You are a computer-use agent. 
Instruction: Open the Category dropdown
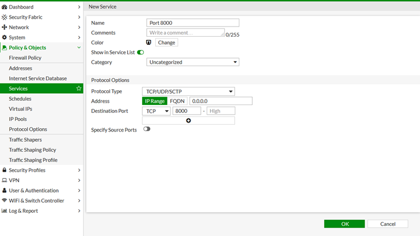pos(193,62)
